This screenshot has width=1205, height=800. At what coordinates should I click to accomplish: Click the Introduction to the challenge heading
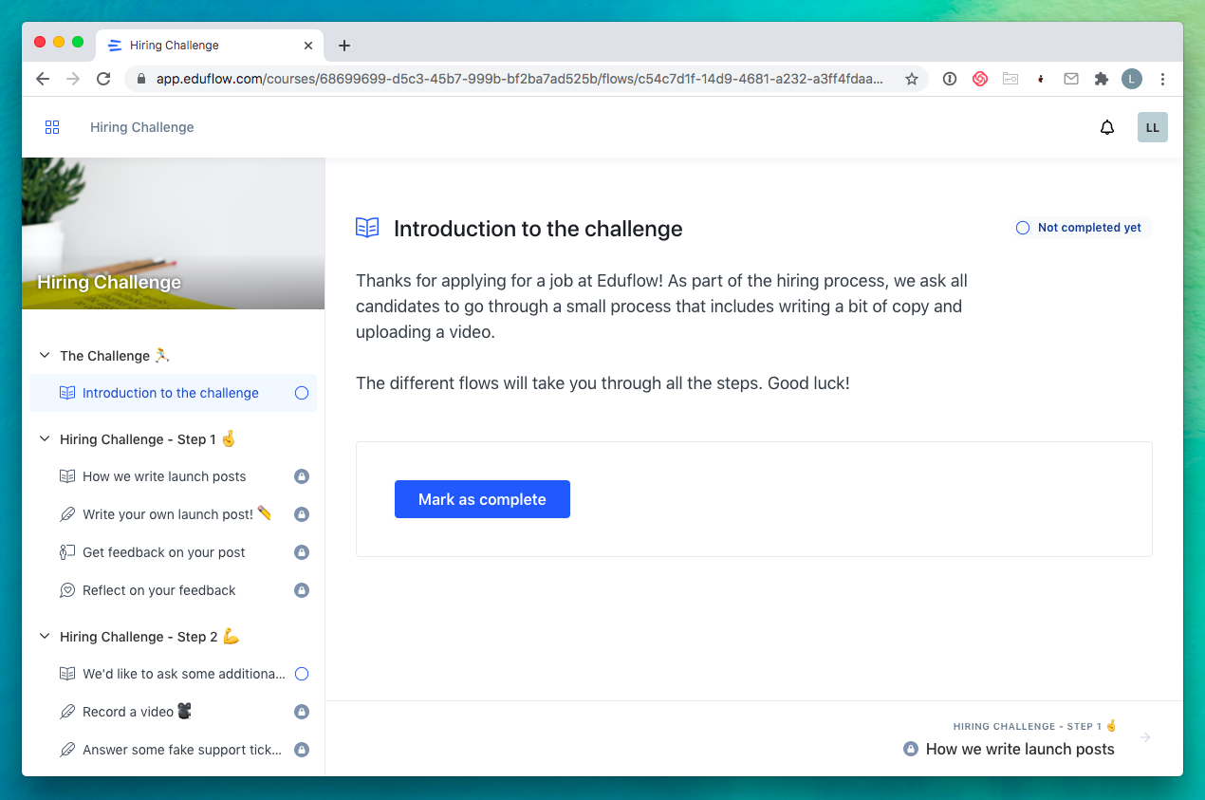pyautogui.click(x=538, y=229)
